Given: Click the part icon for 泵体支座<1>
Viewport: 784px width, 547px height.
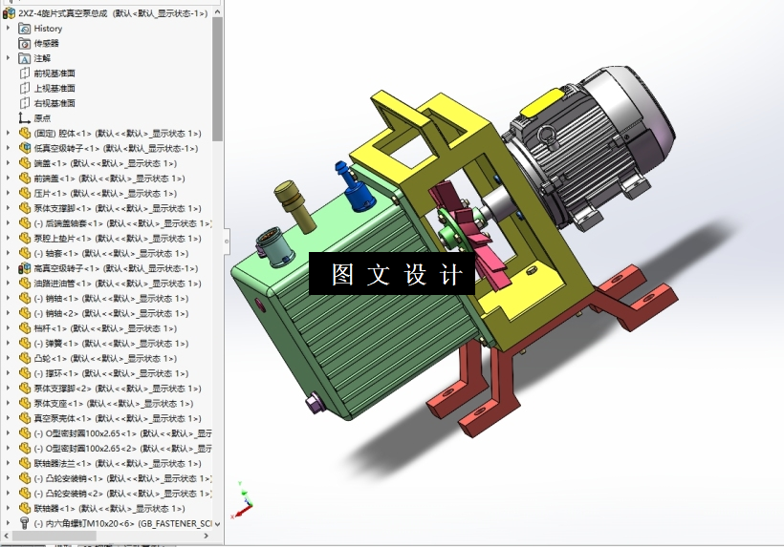Looking at the screenshot, I should click(25, 403).
